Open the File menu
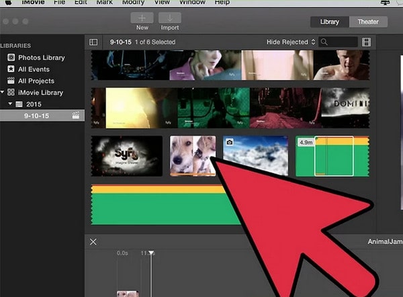The width and height of the screenshot is (403, 297). (x=59, y=2)
